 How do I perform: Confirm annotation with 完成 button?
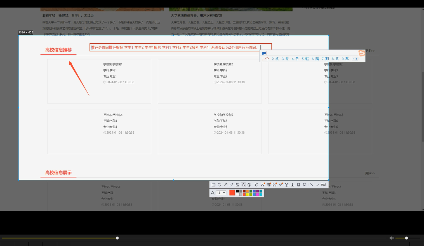pos(321,185)
